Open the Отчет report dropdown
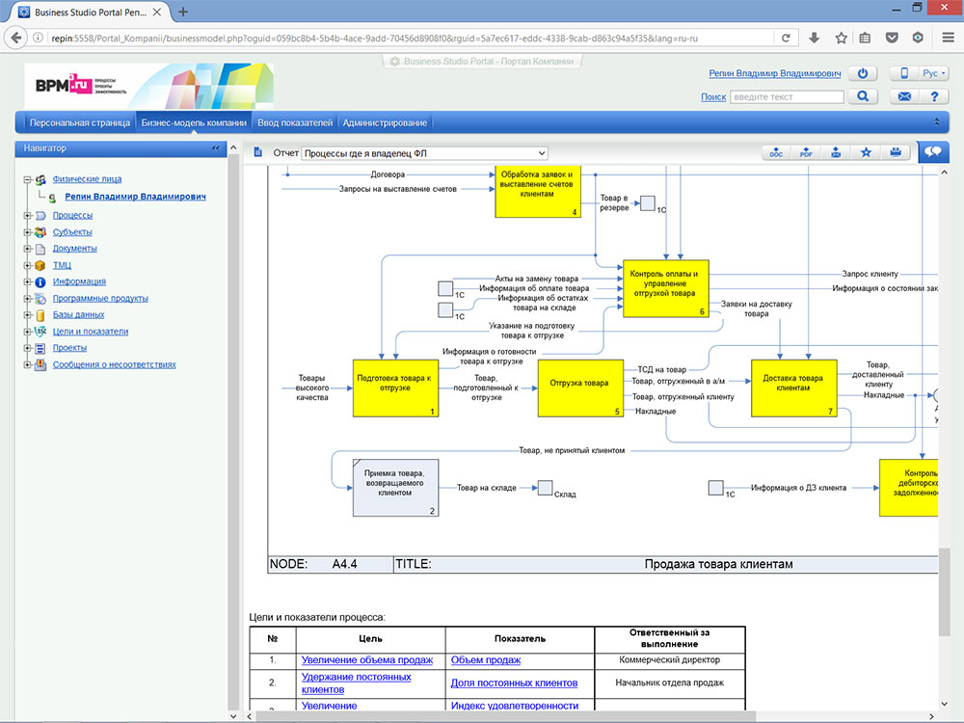 (424, 153)
